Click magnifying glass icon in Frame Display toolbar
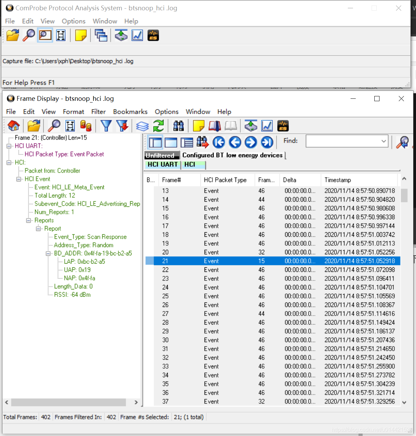This screenshot has width=416, height=436. tap(54, 126)
